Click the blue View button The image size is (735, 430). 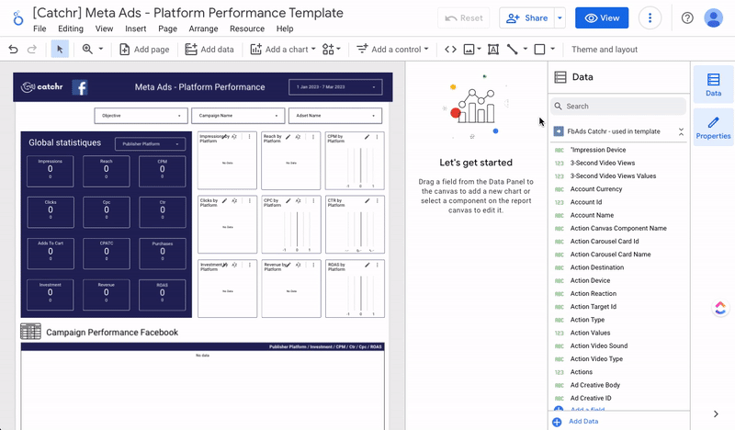pos(602,17)
